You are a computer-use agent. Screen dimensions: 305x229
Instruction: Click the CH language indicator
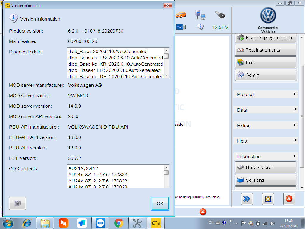[x=211, y=222]
